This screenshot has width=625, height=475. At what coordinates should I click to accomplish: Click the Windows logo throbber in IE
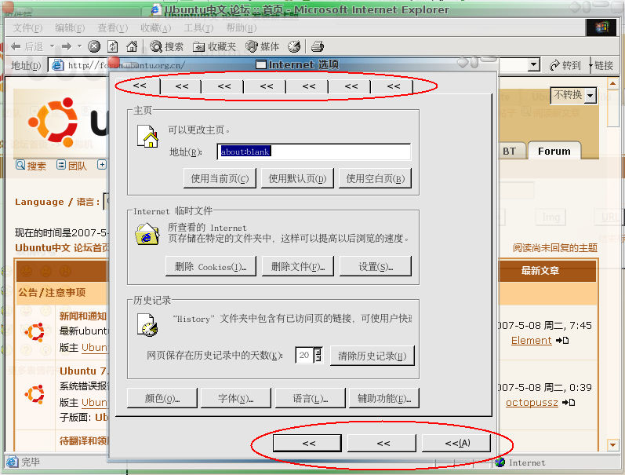602,27
